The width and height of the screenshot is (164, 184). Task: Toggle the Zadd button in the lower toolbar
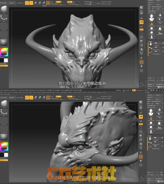click(x=69, y=97)
